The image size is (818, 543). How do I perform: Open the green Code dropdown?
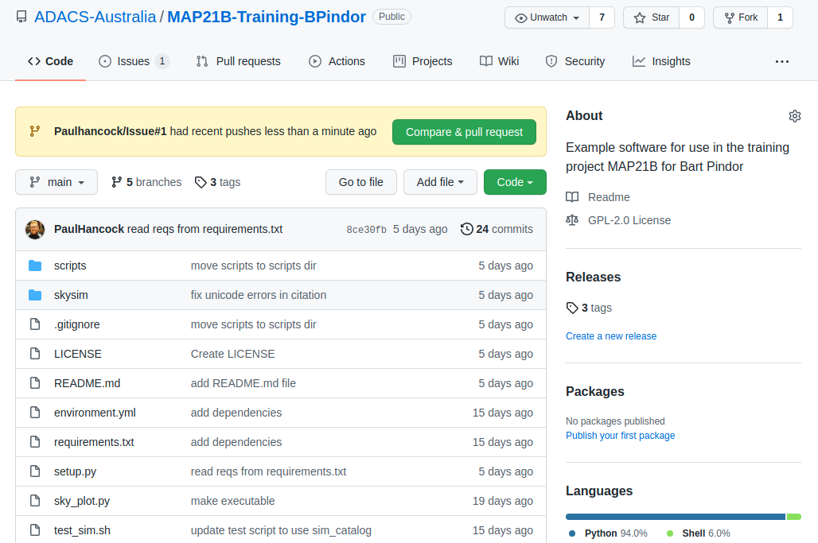point(515,182)
